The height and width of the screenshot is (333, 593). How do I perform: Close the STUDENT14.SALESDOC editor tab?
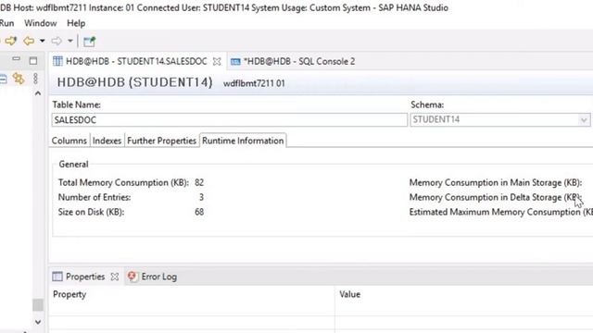point(217,61)
